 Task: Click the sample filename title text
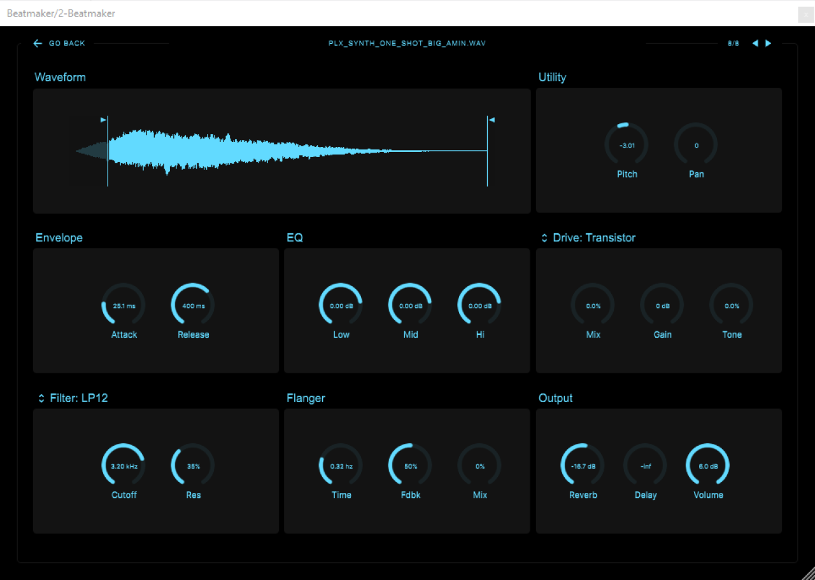tap(407, 43)
